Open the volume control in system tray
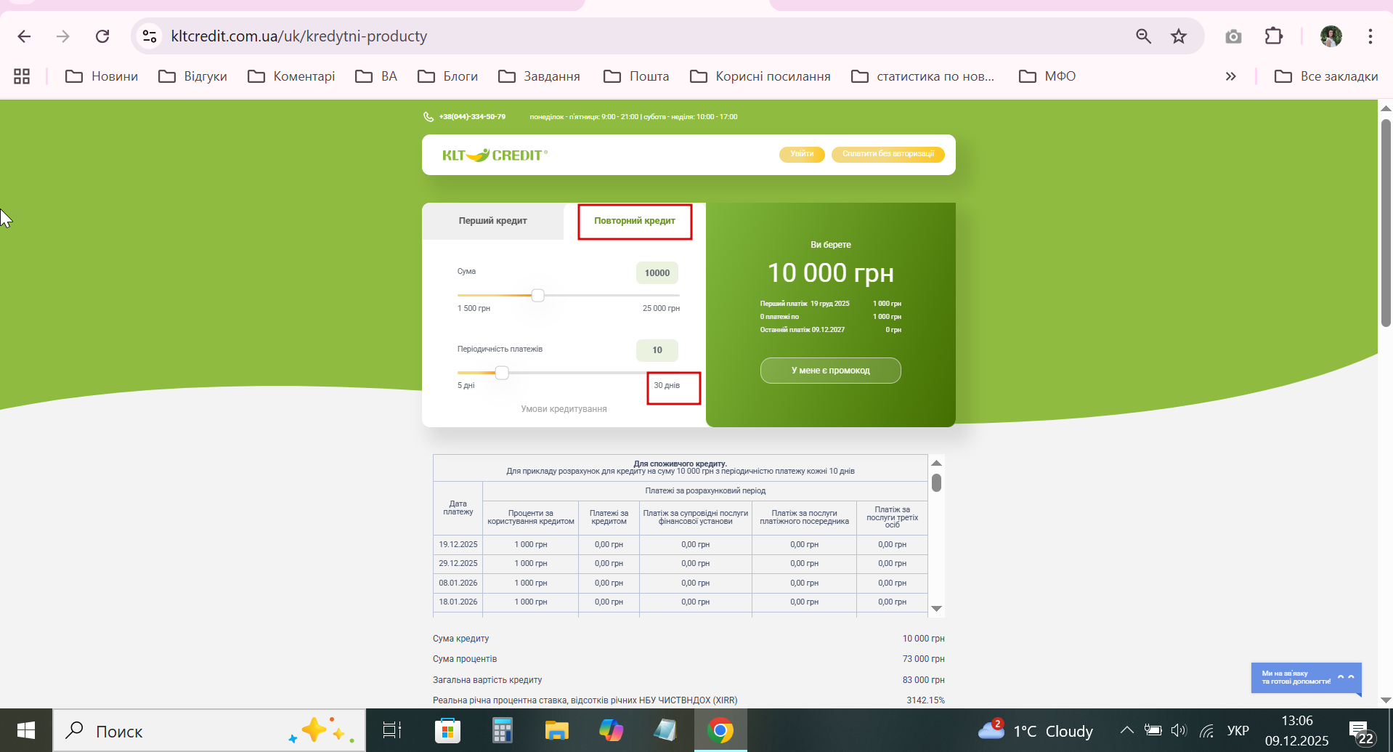 click(x=1179, y=730)
